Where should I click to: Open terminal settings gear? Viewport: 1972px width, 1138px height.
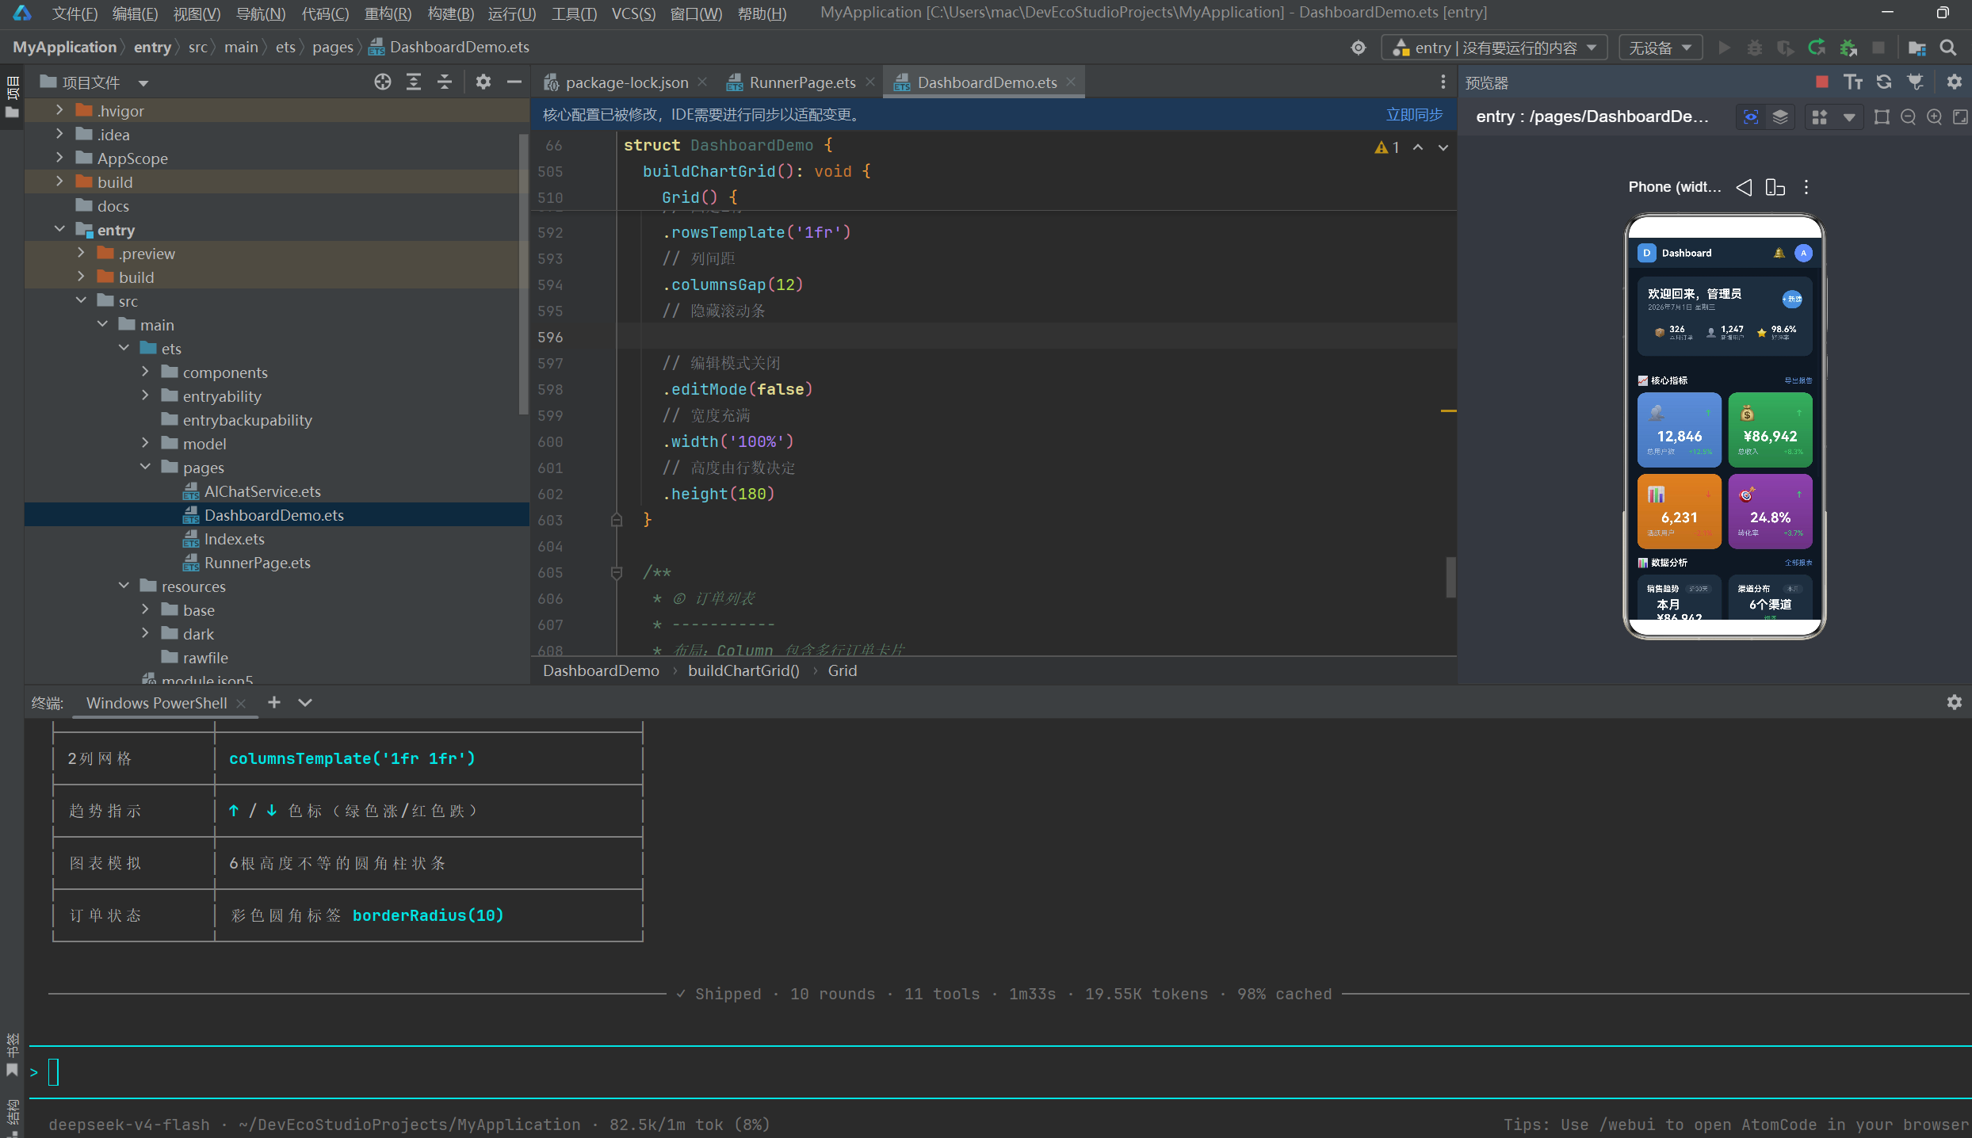pos(1955,702)
